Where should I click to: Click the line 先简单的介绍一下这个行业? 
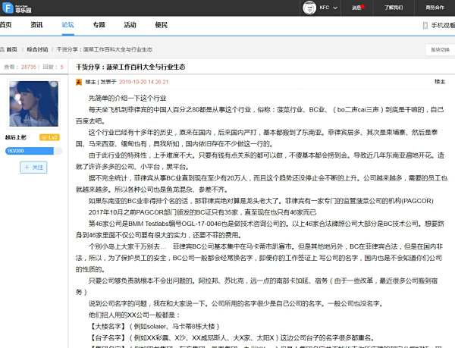pos(127,99)
